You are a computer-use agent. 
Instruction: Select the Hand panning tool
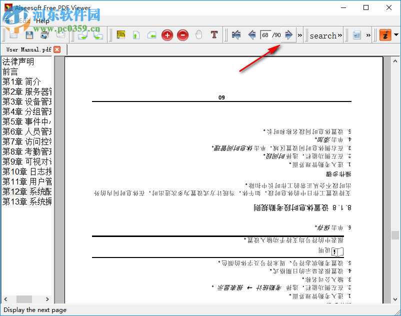[198, 35]
